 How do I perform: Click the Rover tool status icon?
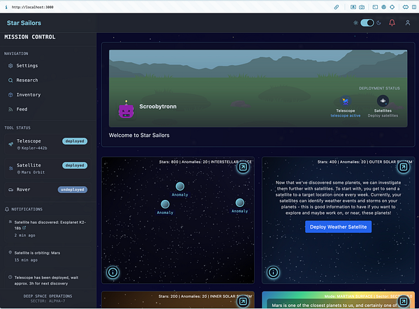10,189
